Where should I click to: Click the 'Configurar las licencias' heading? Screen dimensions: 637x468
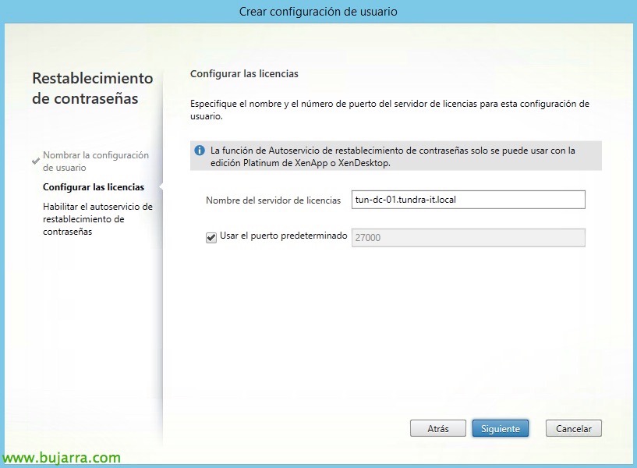click(x=244, y=74)
